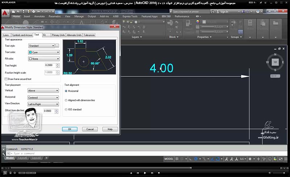Toggle ortho mode icon in status bar

[191, 159]
